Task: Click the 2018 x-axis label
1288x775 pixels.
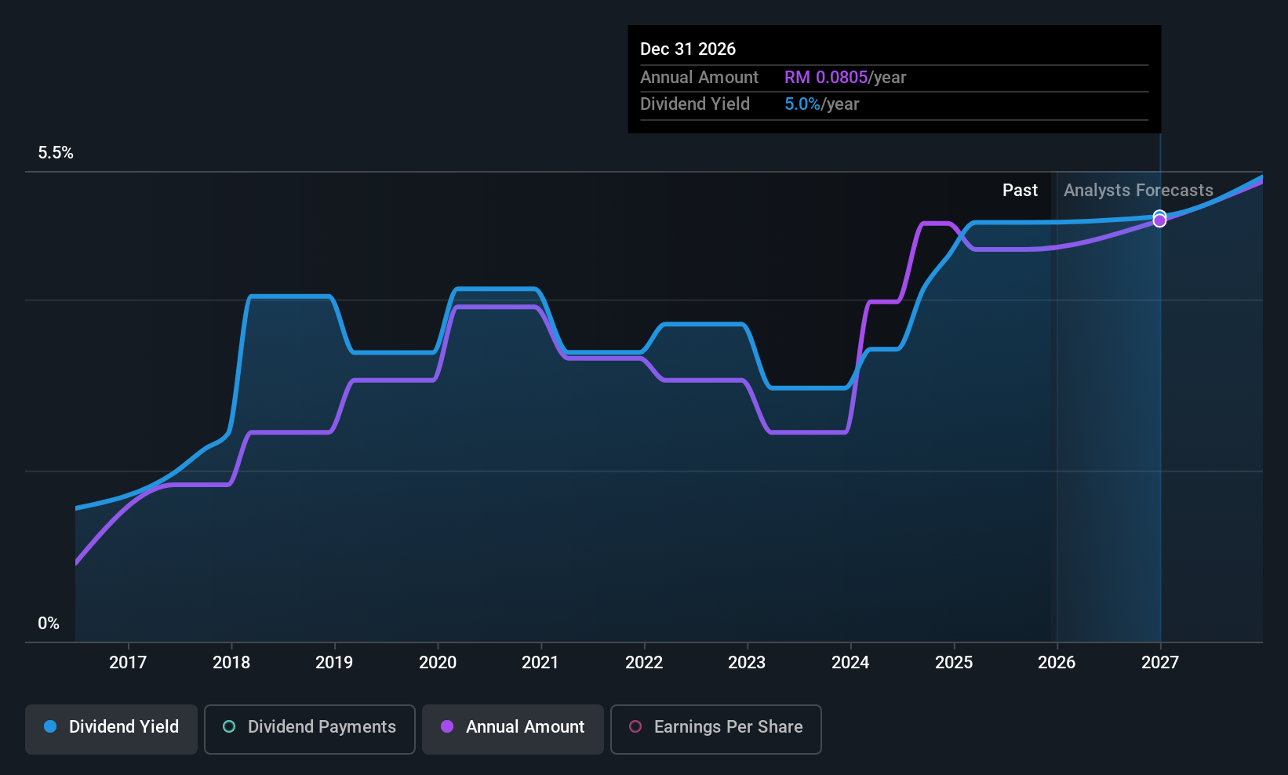Action: [x=231, y=663]
